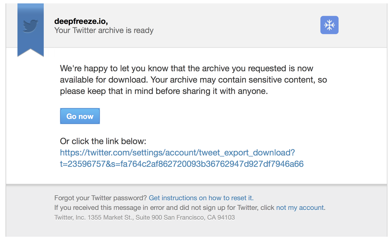The height and width of the screenshot is (242, 392).
Task: Click the blue ribbon banner's pointed tail
Action: (x=31, y=52)
